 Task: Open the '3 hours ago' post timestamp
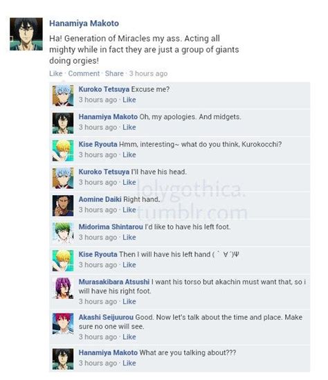tap(148, 73)
